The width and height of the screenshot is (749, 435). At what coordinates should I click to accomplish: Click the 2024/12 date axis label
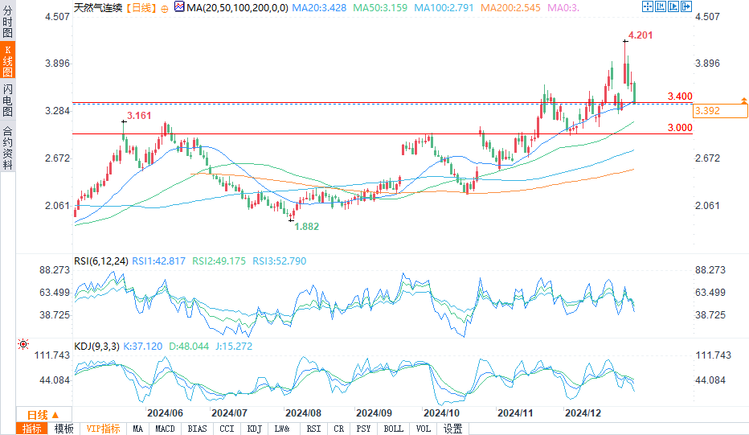(583, 413)
